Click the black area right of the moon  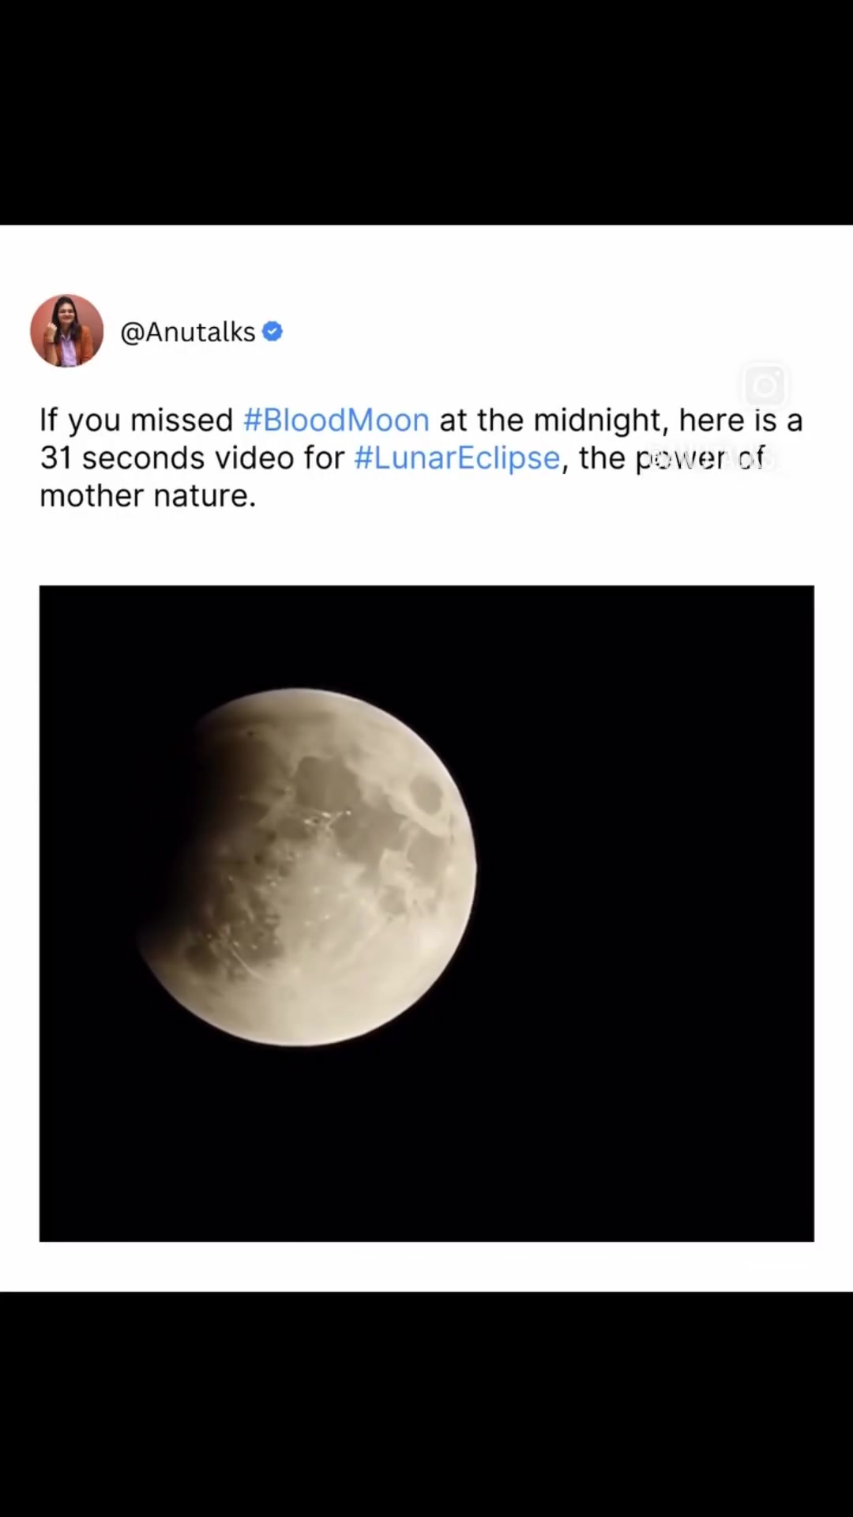pos(648,869)
